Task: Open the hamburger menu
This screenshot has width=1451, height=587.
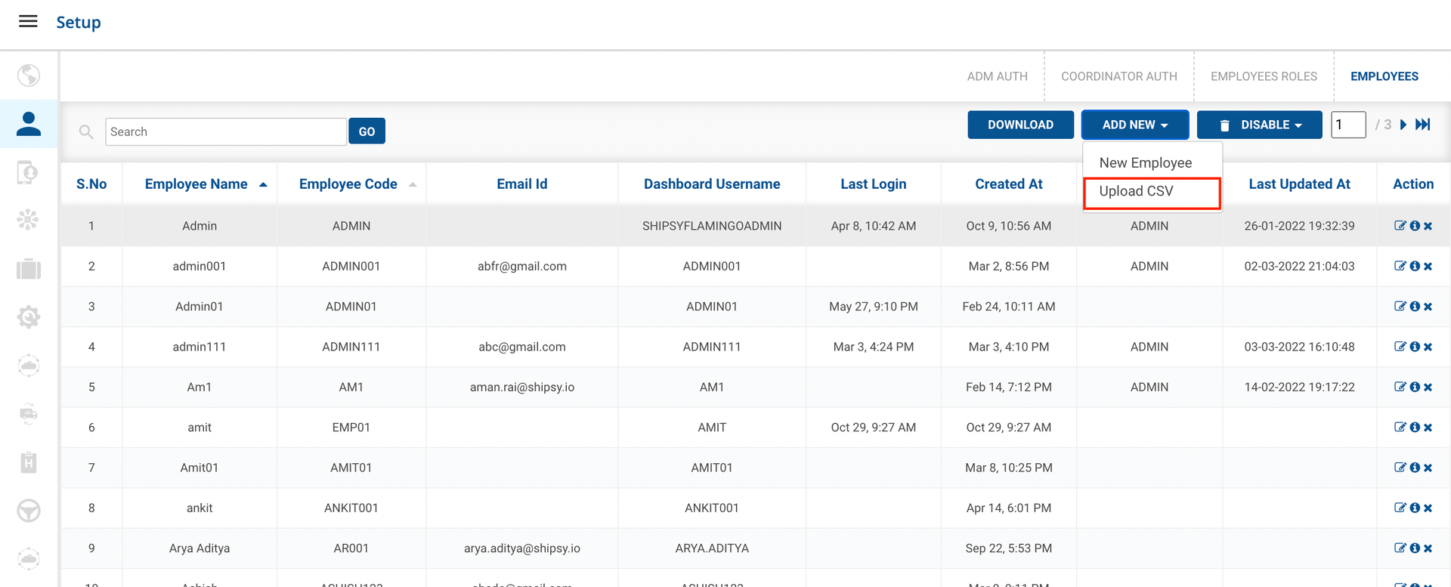Action: click(28, 21)
